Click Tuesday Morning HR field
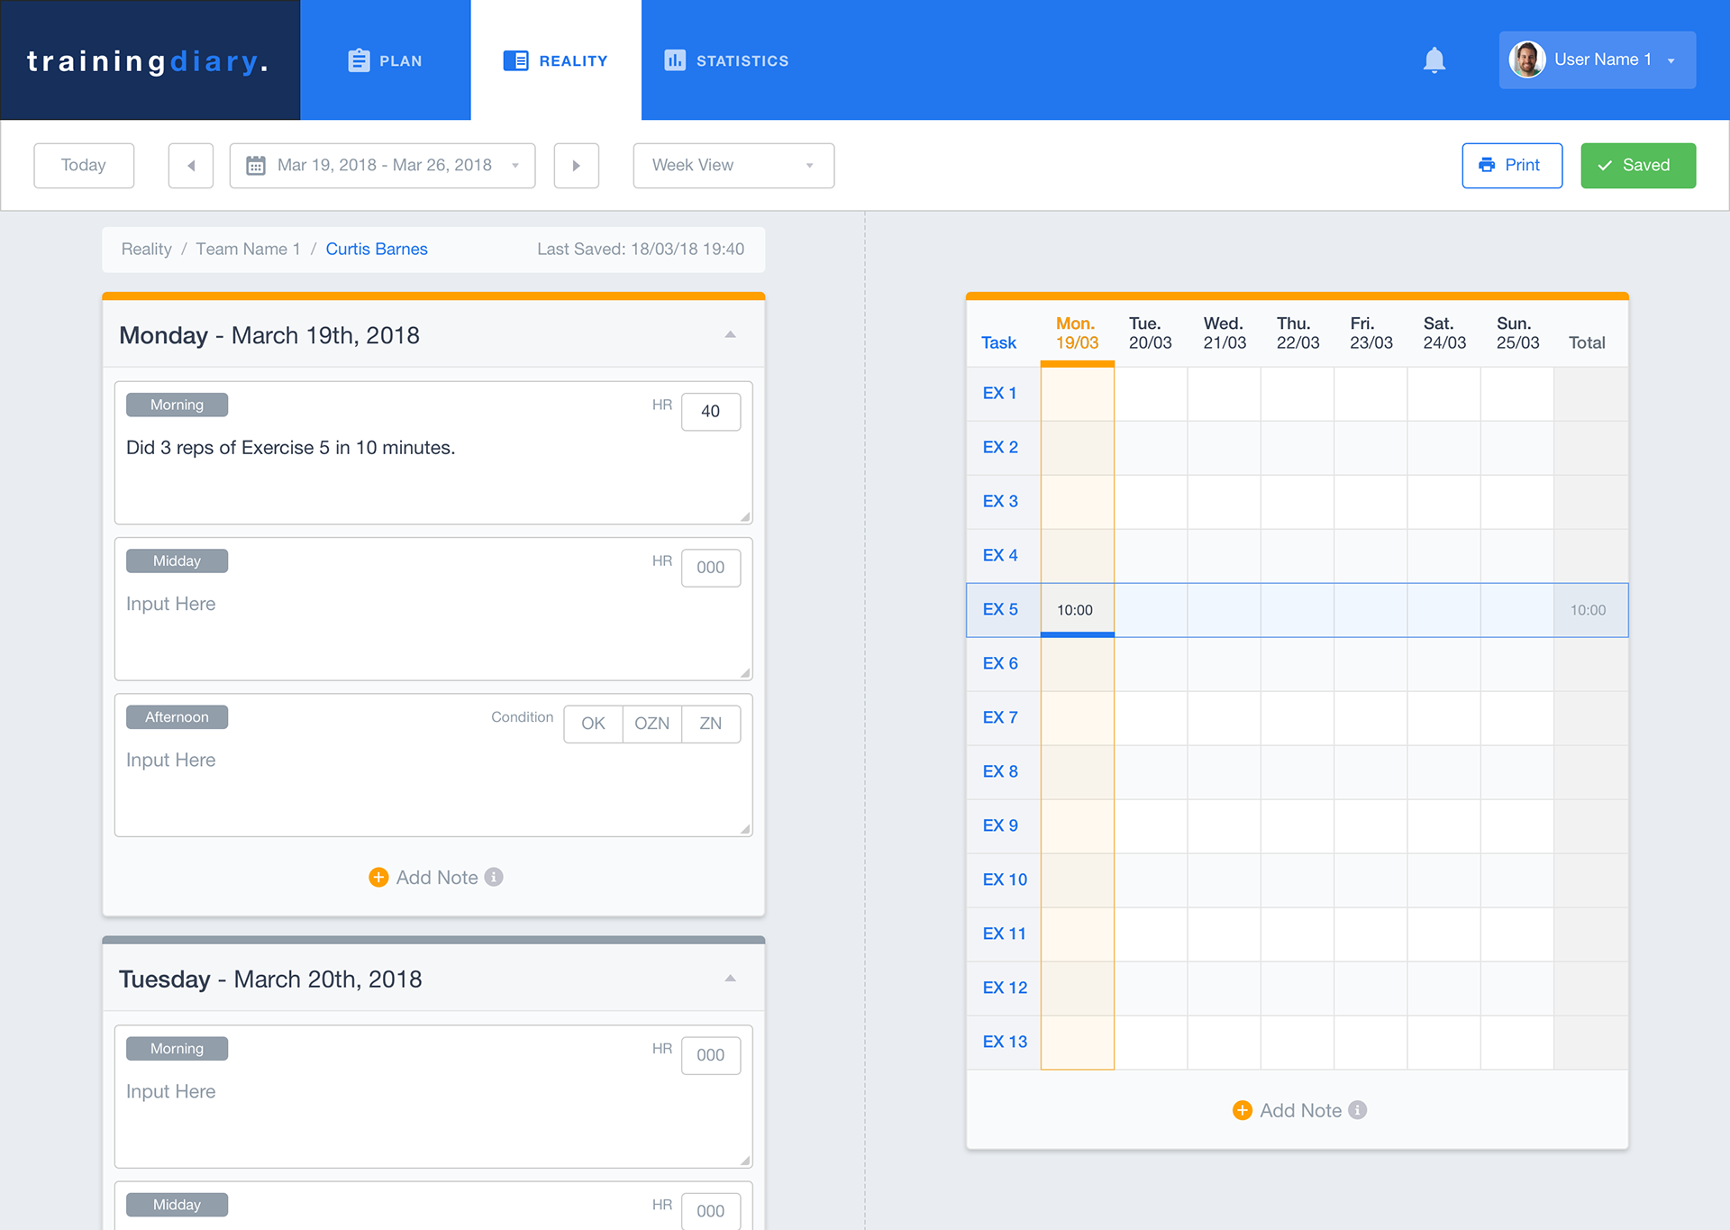The width and height of the screenshot is (1730, 1230). pos(711,1055)
